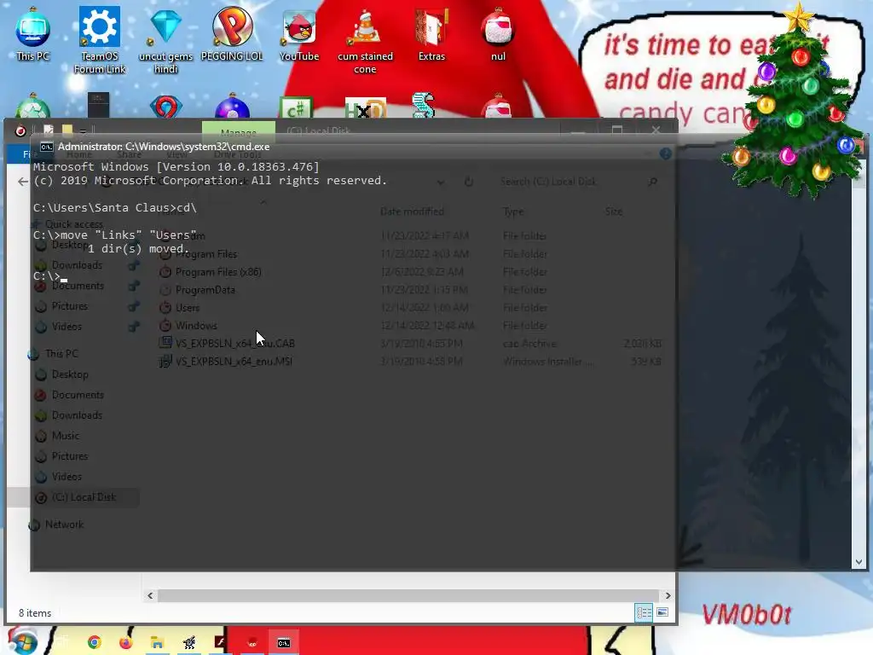Click Explorer's back arrow
The width and height of the screenshot is (873, 655).
[23, 182]
